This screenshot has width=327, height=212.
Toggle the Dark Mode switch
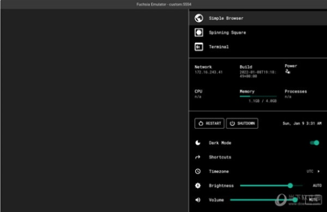point(314,143)
